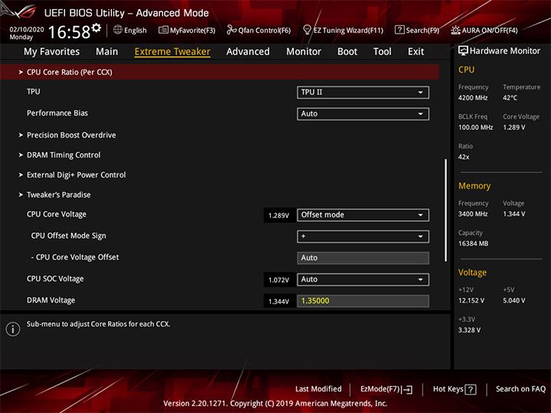
Task: Click the CPU Frequency 4200 MHz value
Action: [473, 98]
